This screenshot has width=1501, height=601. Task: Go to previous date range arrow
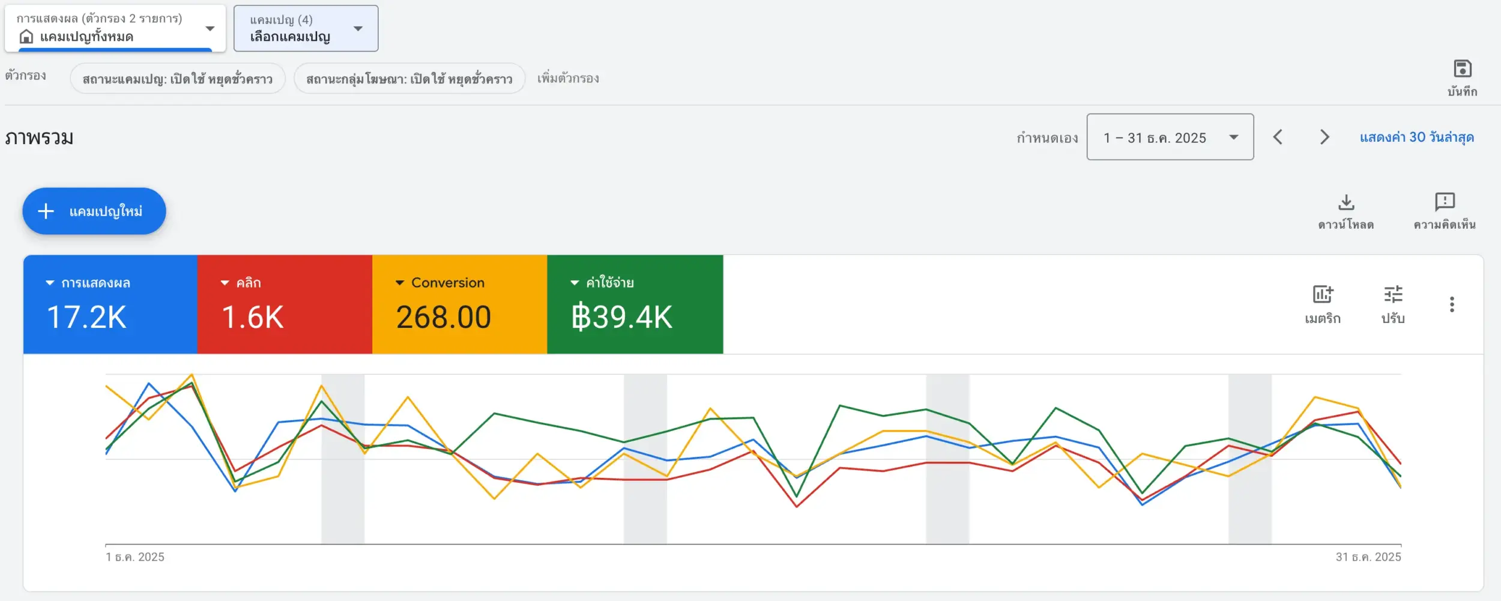coord(1278,137)
